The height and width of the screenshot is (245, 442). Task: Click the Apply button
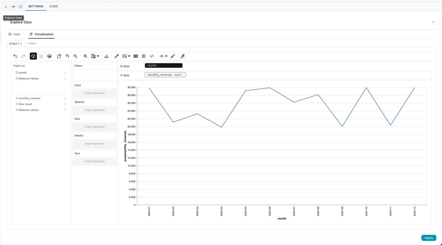(429, 238)
